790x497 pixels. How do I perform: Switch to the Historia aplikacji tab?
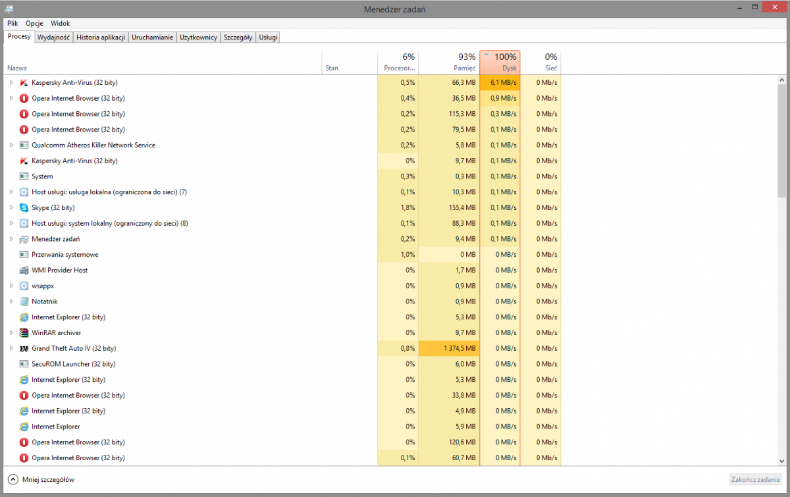tap(101, 38)
